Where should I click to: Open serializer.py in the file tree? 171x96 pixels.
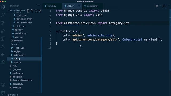coord(21,33)
